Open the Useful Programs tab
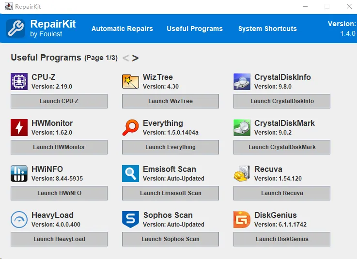Screen dimensions: 357x259 pyautogui.click(x=195, y=29)
